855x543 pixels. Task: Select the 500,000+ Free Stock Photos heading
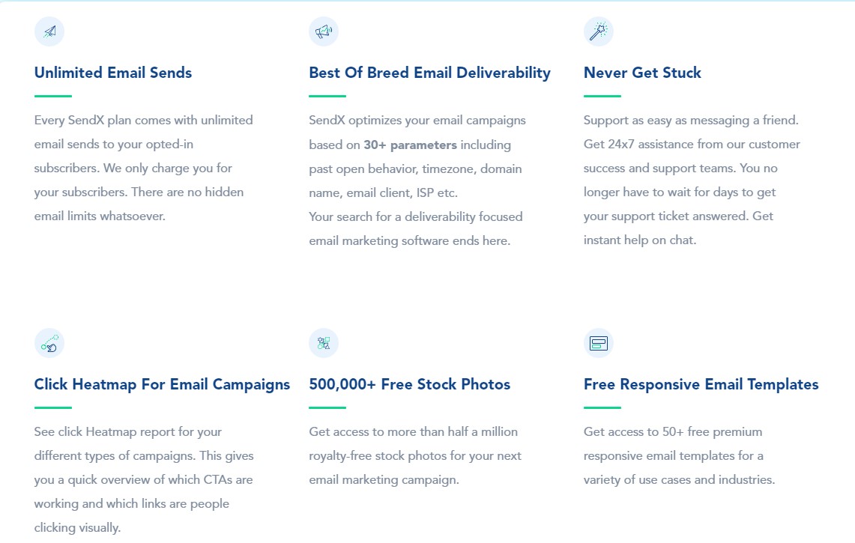[409, 384]
